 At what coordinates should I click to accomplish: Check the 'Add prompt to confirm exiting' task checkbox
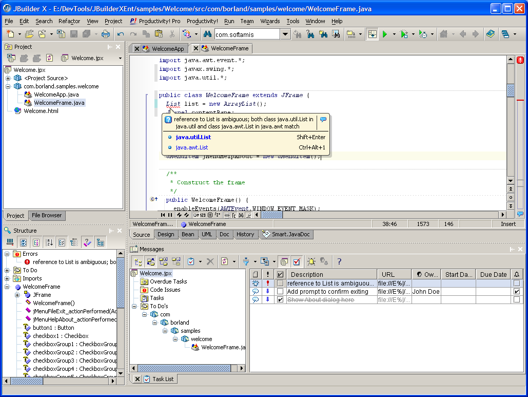click(280, 292)
